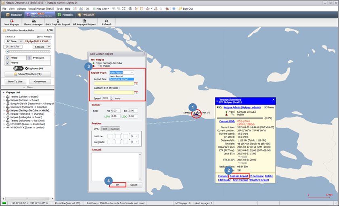Screen dimensions: 339x206
Task: Open the Vessel Monitor [Beta] menu
Action: [41, 8]
